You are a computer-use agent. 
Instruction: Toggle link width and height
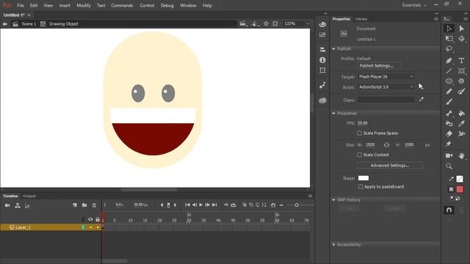[x=387, y=145]
